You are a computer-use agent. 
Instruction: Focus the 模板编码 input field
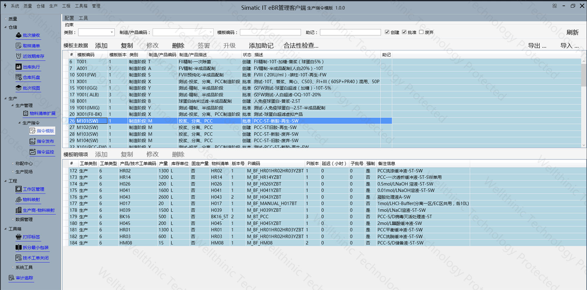pos(270,32)
